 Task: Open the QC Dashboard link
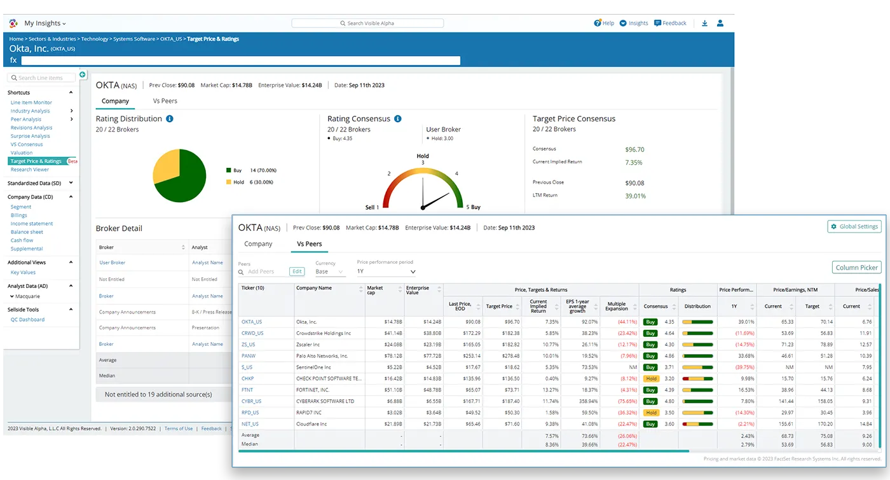coord(27,320)
